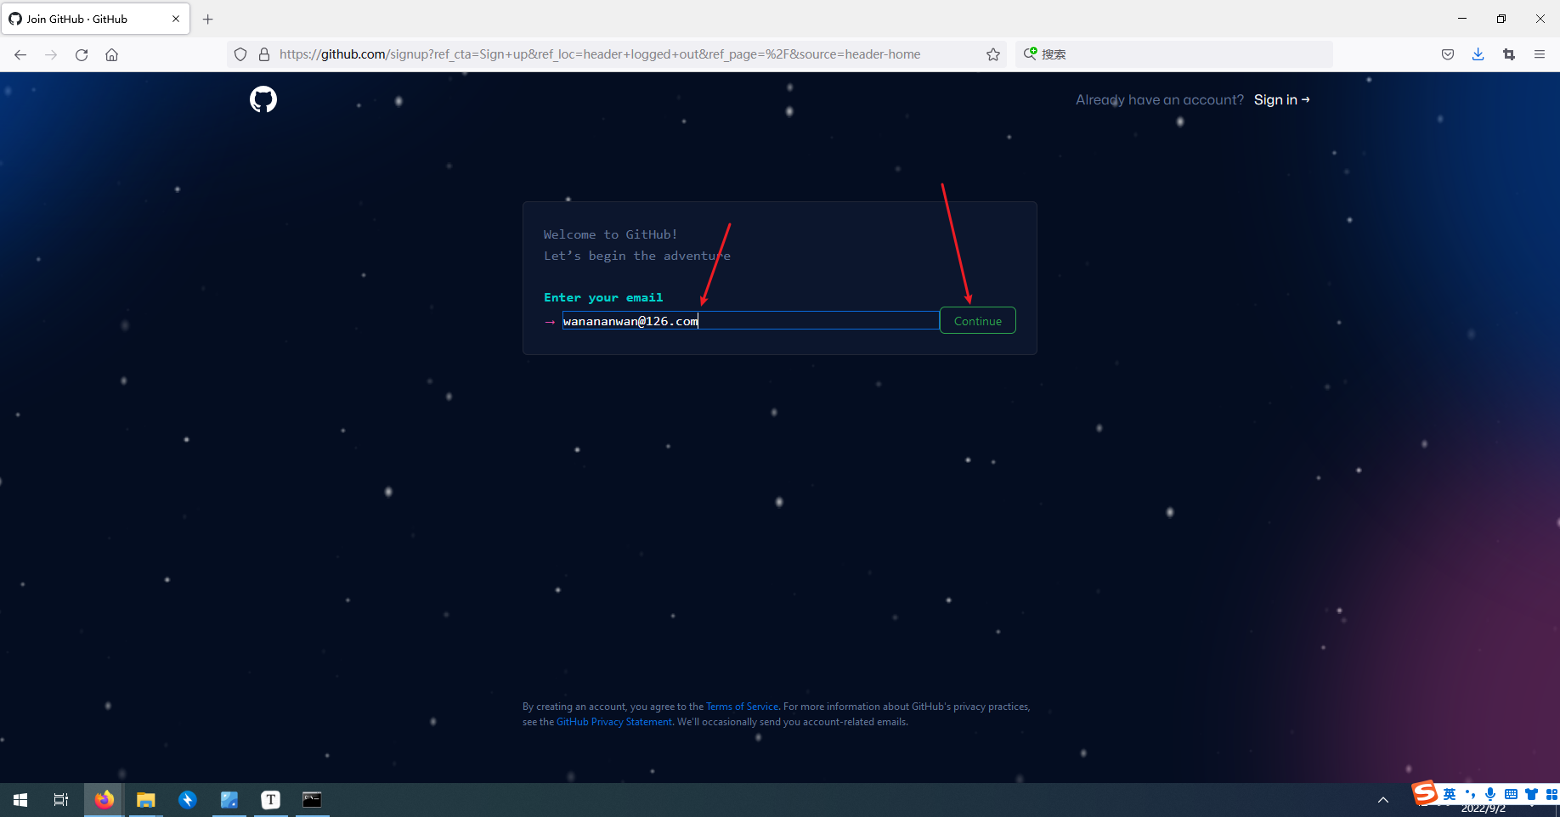Open File Explorer from the taskbar
Image resolution: width=1560 pixels, height=817 pixels.
click(146, 800)
